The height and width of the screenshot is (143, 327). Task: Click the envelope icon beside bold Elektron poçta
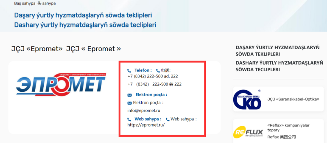[x=130, y=95]
